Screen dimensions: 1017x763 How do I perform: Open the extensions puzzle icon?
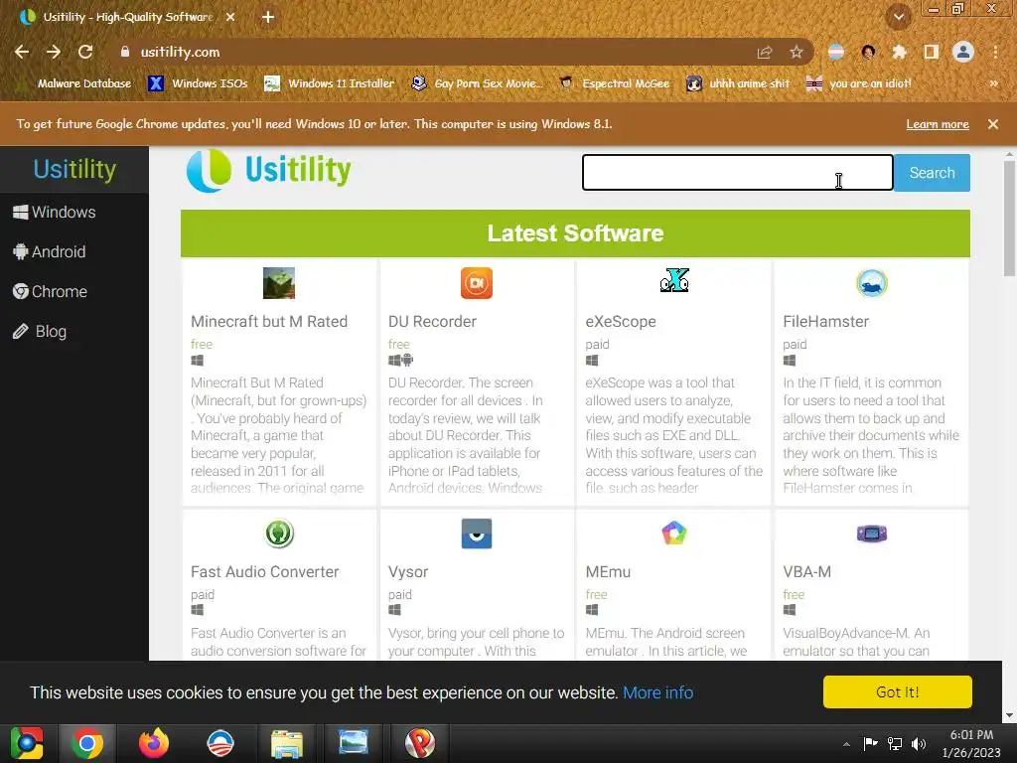(899, 52)
